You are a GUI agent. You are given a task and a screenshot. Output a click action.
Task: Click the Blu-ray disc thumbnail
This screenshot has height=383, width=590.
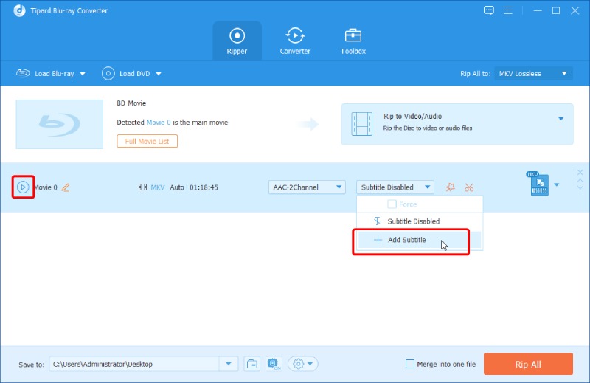(60, 124)
